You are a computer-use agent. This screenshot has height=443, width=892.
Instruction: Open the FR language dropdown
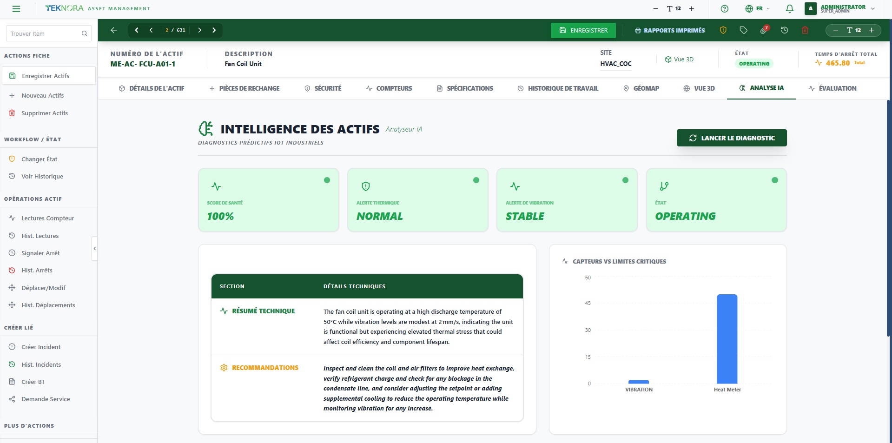click(758, 9)
